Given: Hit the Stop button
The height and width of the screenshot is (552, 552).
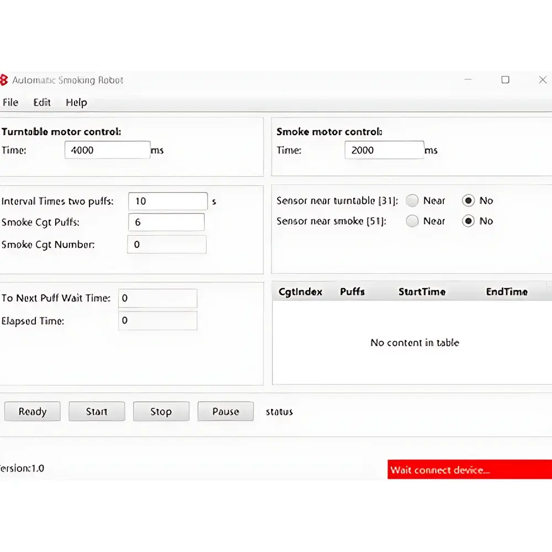Looking at the screenshot, I should 161,412.
